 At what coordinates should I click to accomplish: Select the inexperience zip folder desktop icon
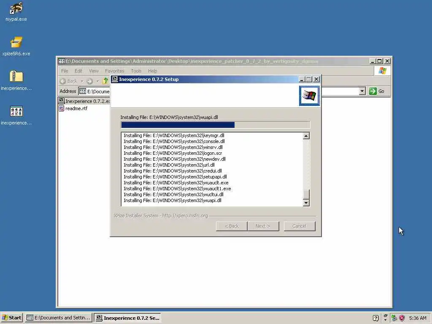(16, 81)
